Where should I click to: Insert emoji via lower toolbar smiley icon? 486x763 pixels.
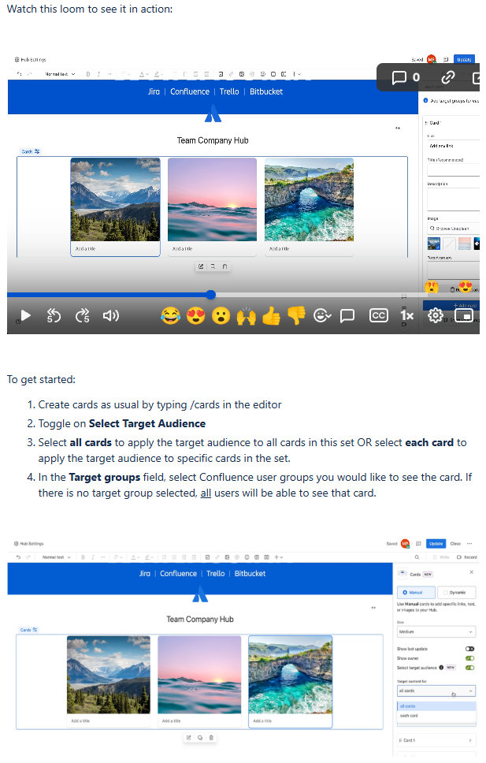pos(247,557)
